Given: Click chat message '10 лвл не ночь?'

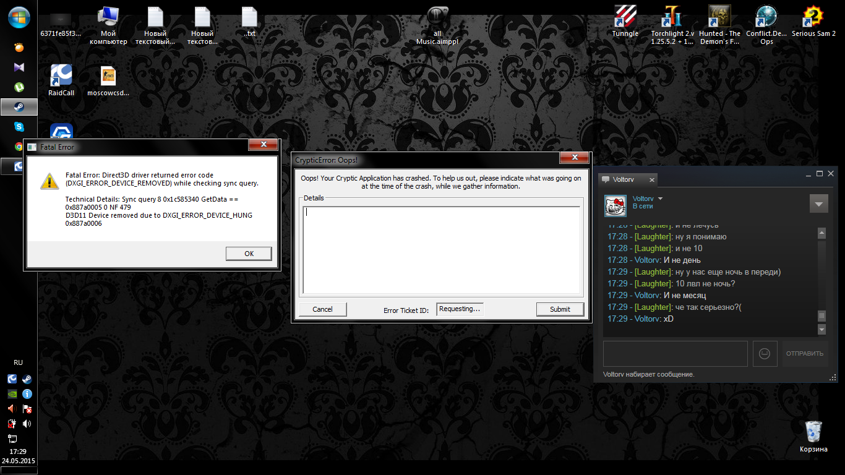Looking at the screenshot, I should [x=705, y=283].
